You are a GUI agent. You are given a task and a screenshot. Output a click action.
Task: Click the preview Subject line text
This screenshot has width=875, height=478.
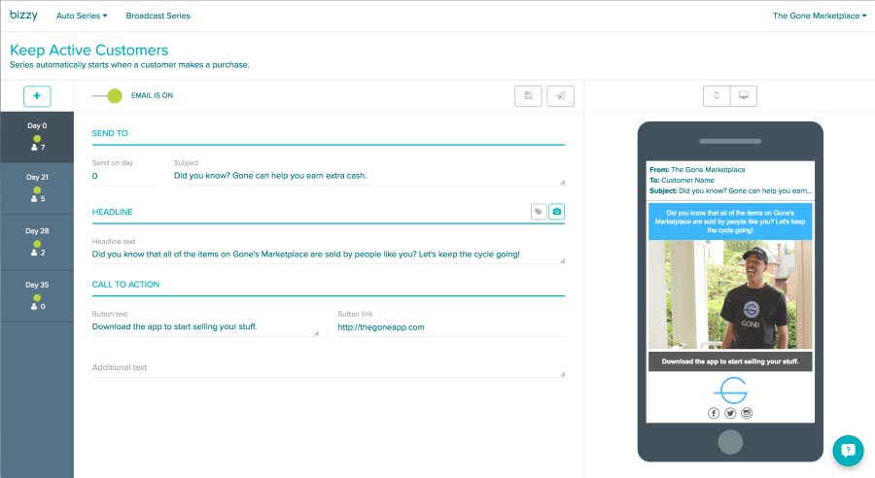[730, 190]
